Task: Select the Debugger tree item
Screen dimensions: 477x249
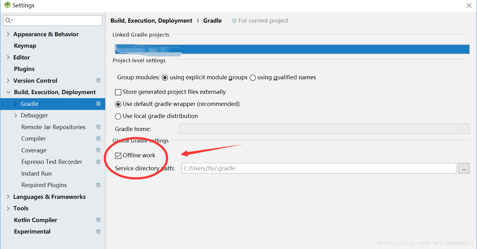Action: point(34,115)
